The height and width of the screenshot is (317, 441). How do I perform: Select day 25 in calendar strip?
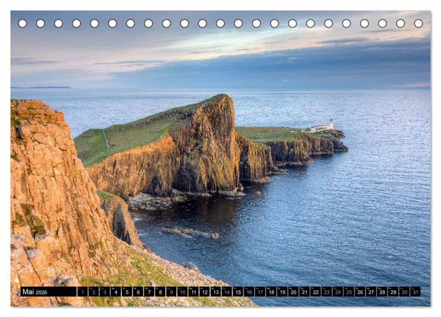349,292
